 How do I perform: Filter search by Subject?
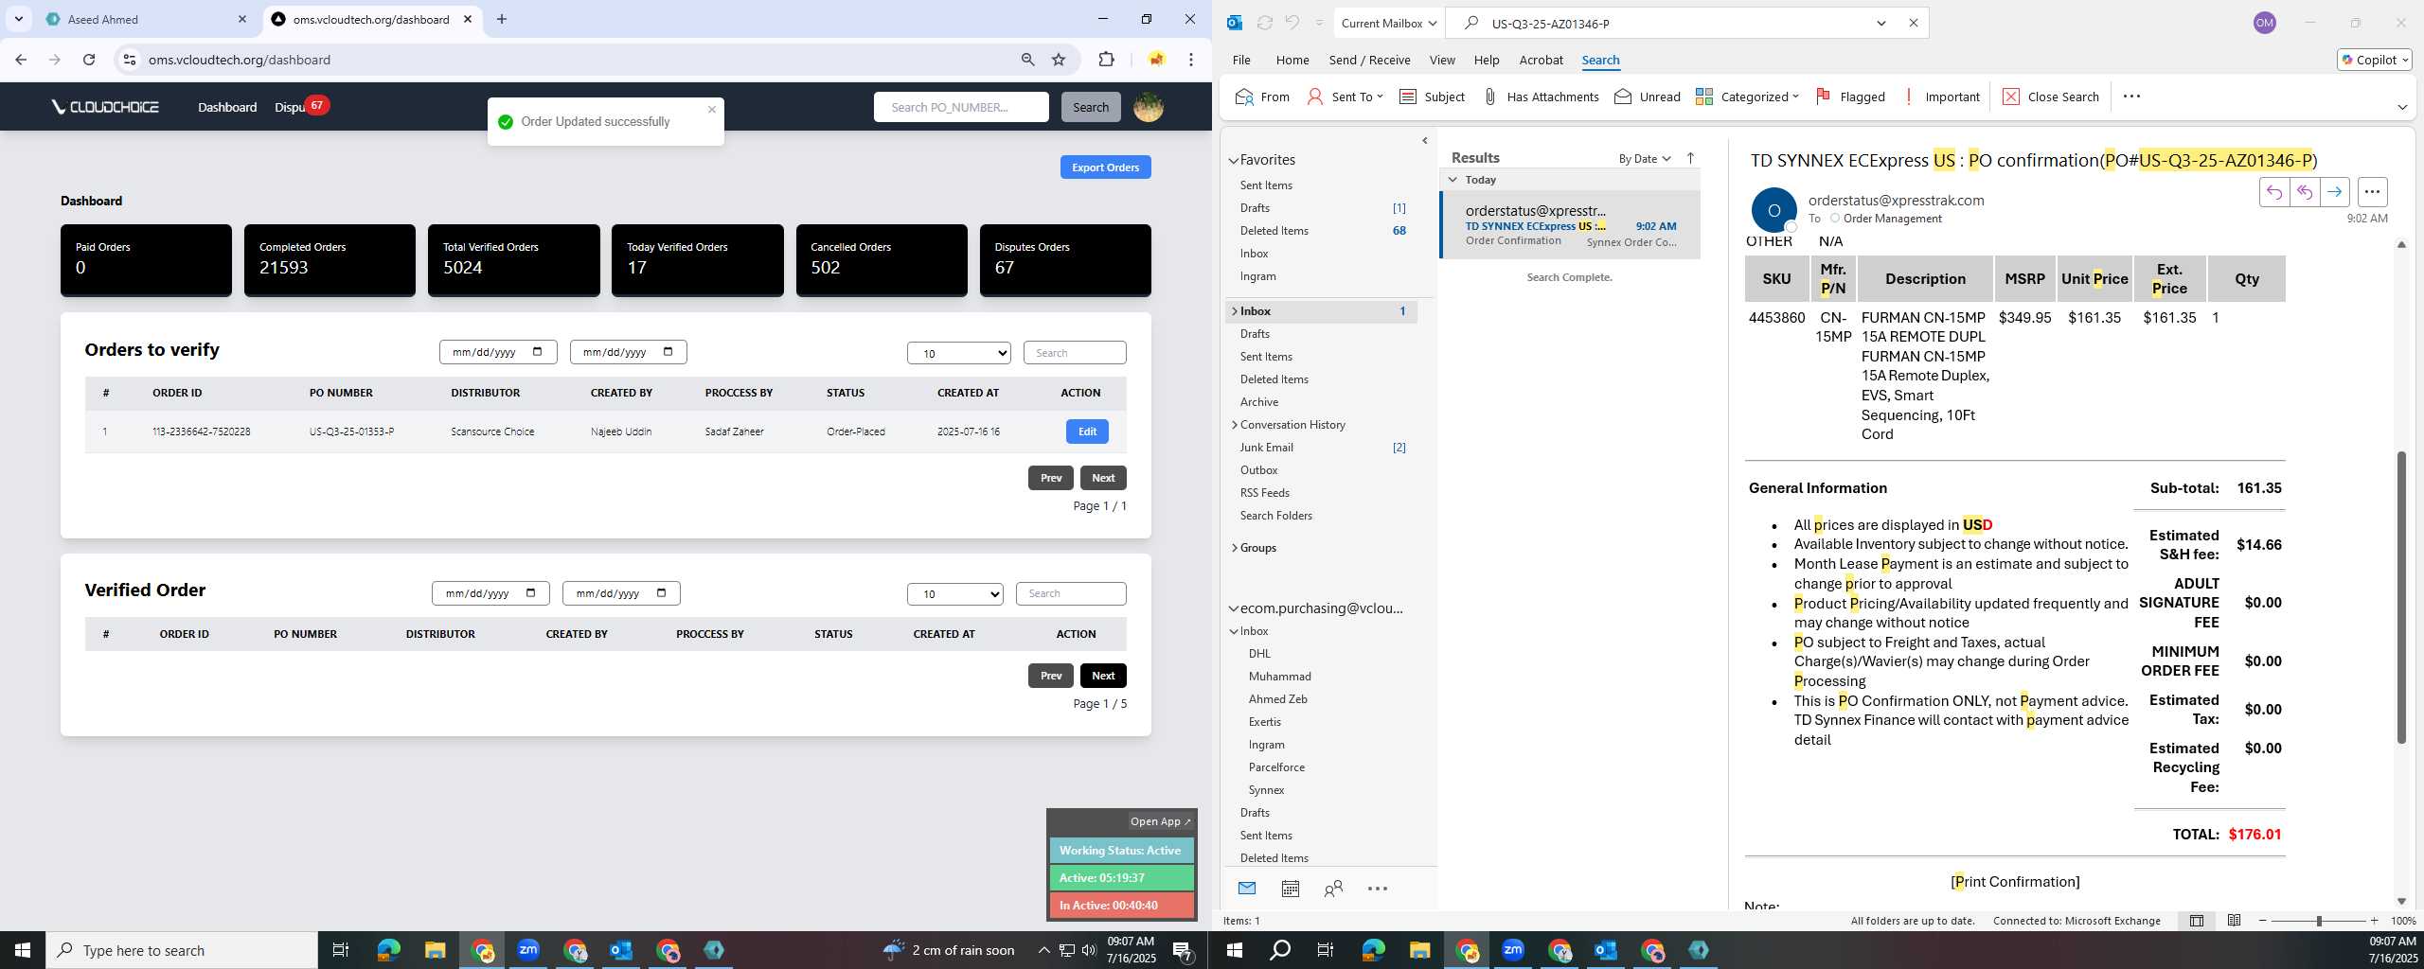coord(1432,97)
